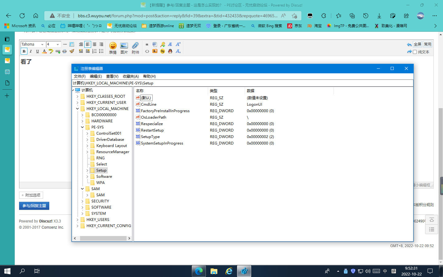This screenshot has height=277, width=443.
Task: Click the 参与/回复主题 submit button
Action: [34, 206]
